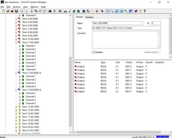
Task: Collapse the Term 11 (KL2408) tree node
Action: pos(16,42)
